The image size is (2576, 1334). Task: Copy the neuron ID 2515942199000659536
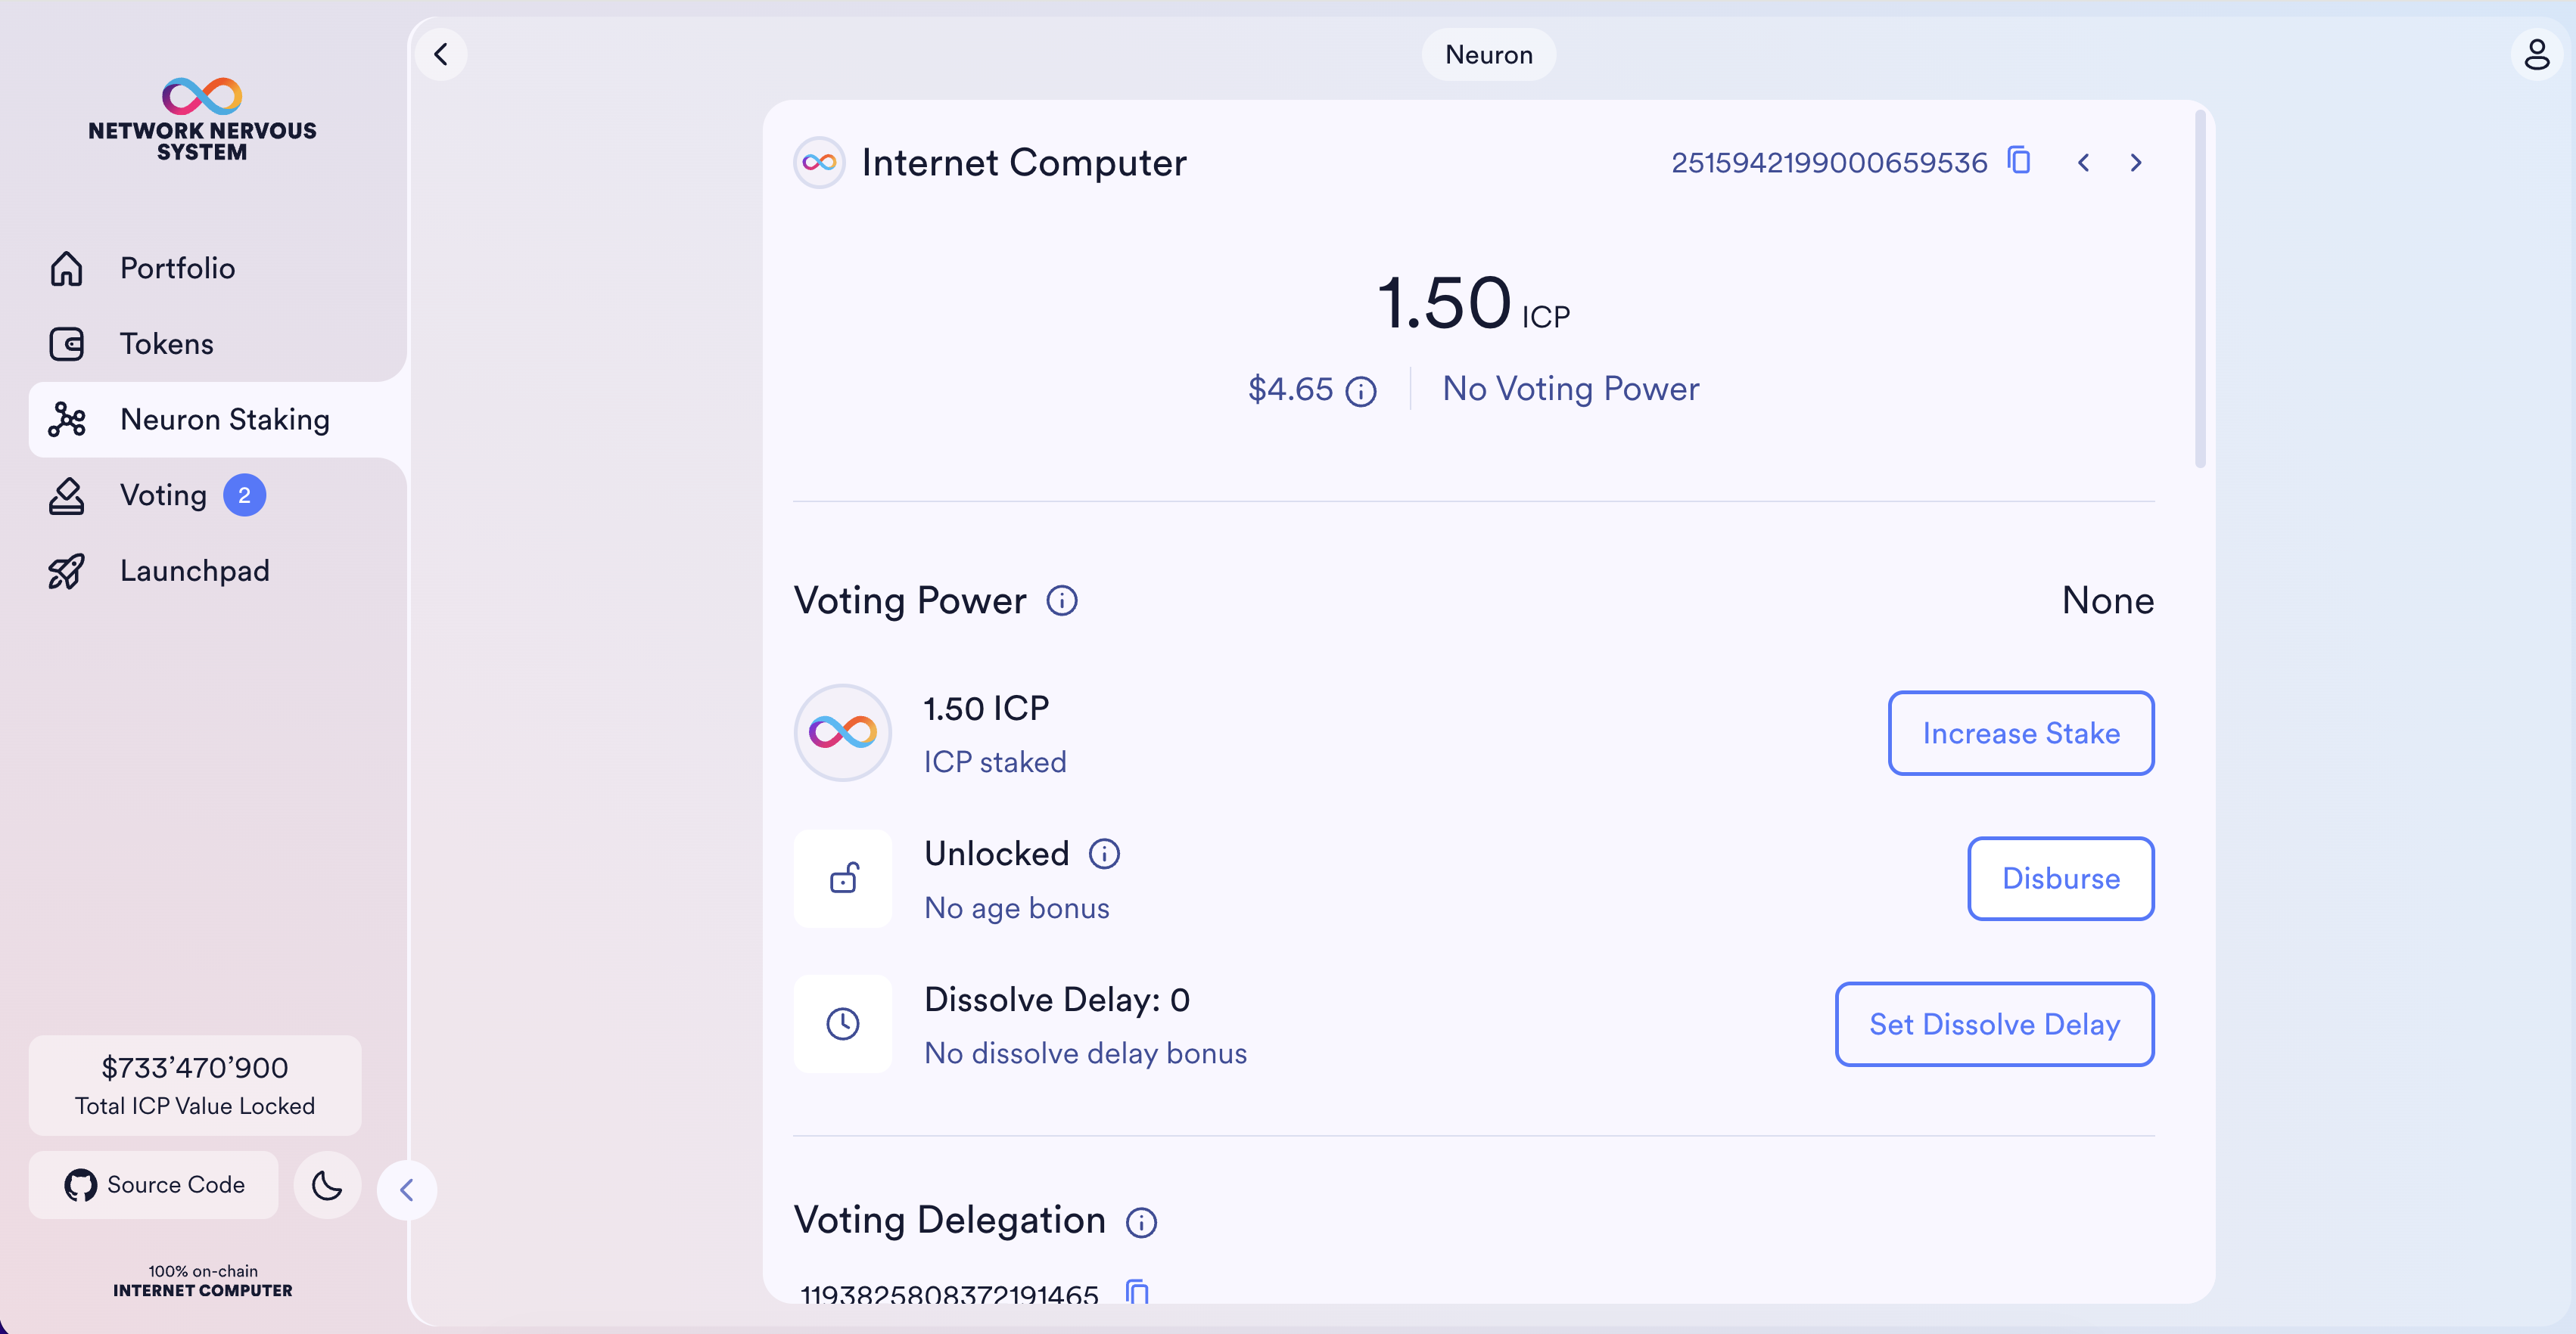[2019, 161]
